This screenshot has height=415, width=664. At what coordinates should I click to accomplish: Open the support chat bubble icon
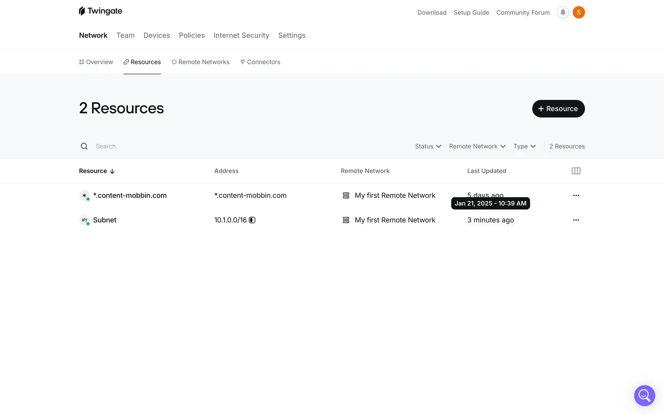644,395
